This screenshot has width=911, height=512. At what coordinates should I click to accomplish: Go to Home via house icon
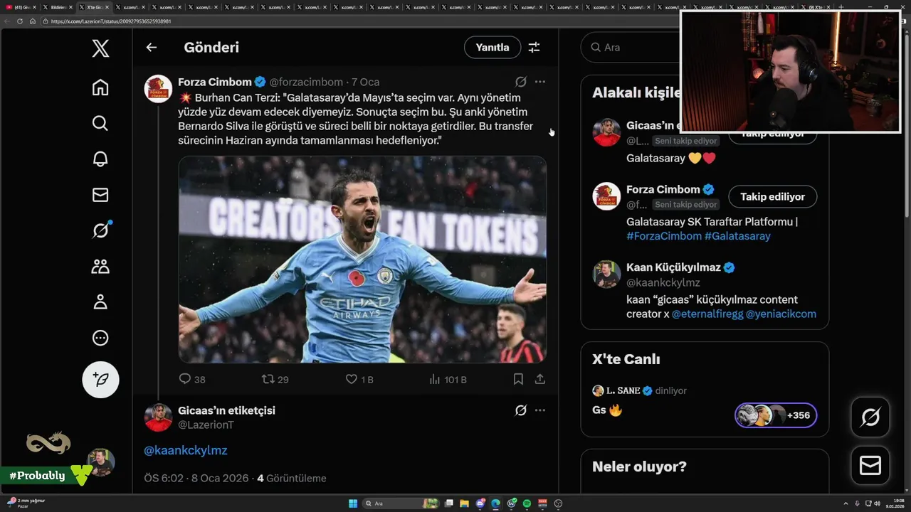[100, 87]
